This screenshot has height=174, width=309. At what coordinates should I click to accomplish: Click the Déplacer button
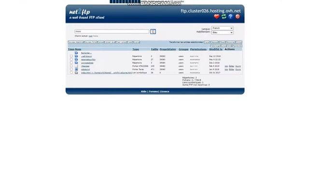(214, 42)
